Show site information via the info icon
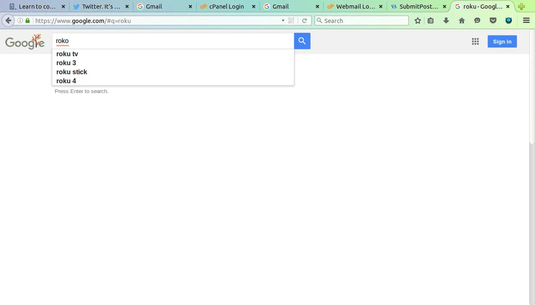 point(20,20)
